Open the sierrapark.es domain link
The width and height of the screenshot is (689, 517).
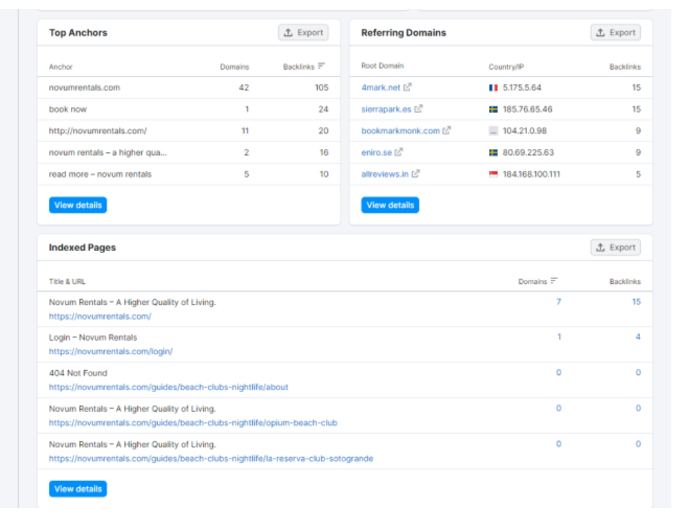(387, 109)
